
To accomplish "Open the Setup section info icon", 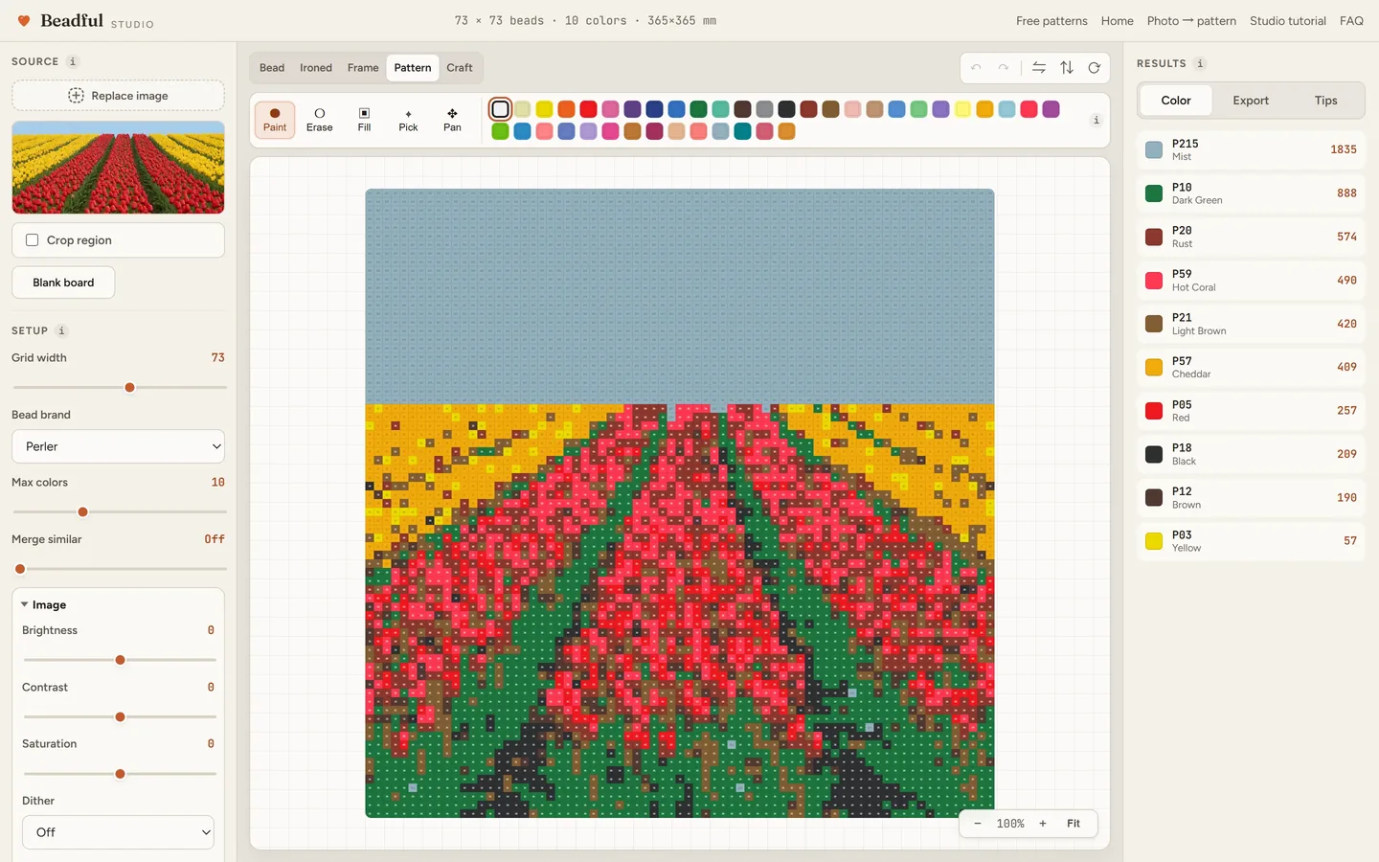I will tap(61, 330).
